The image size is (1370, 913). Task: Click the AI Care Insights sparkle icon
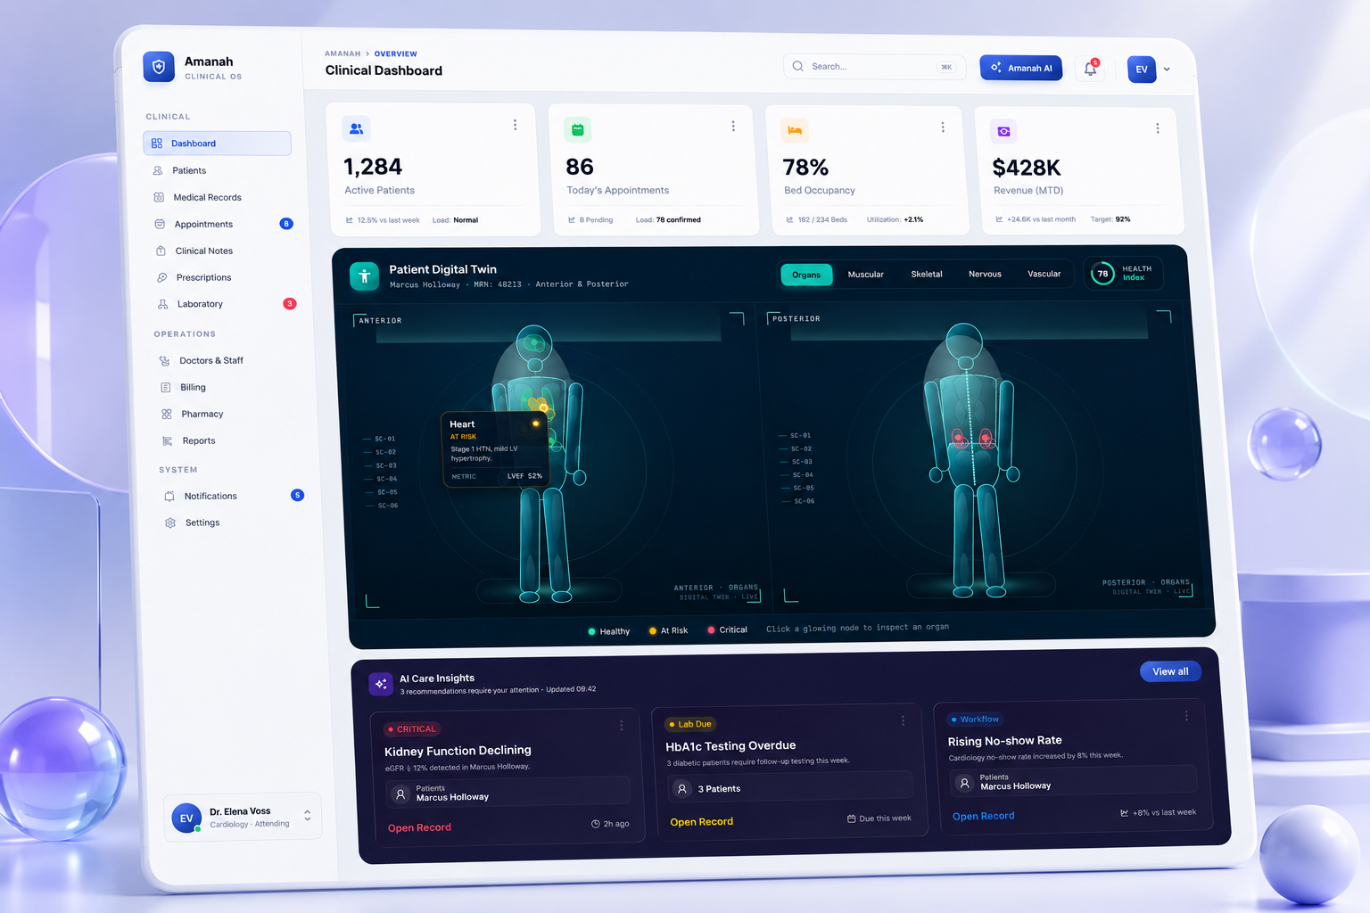point(381,684)
